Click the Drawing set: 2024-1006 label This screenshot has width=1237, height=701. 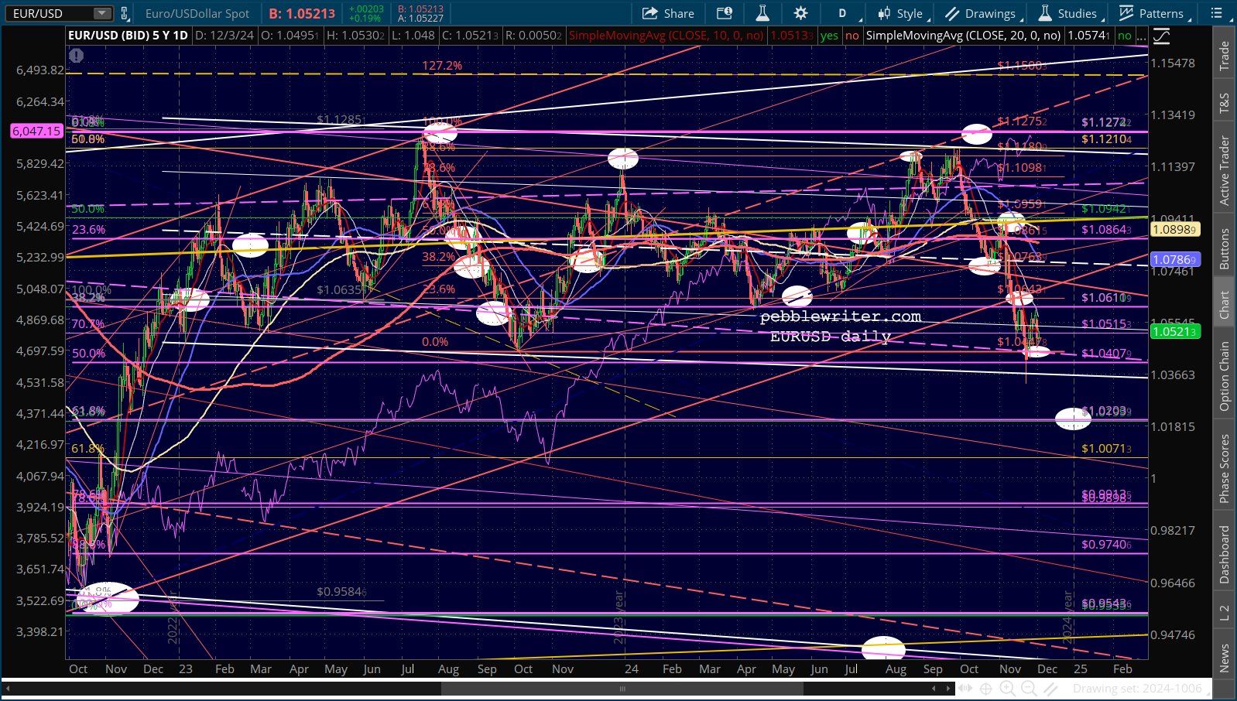1137,689
